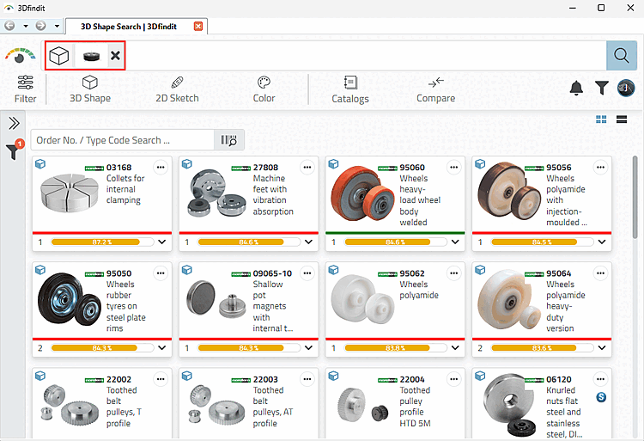Click the 83.6 % similarity bar
The image size is (644, 441).
tap(542, 348)
